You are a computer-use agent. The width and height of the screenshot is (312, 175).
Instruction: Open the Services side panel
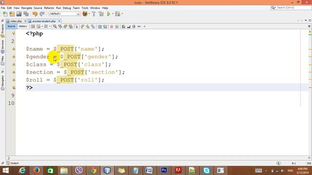2,47
